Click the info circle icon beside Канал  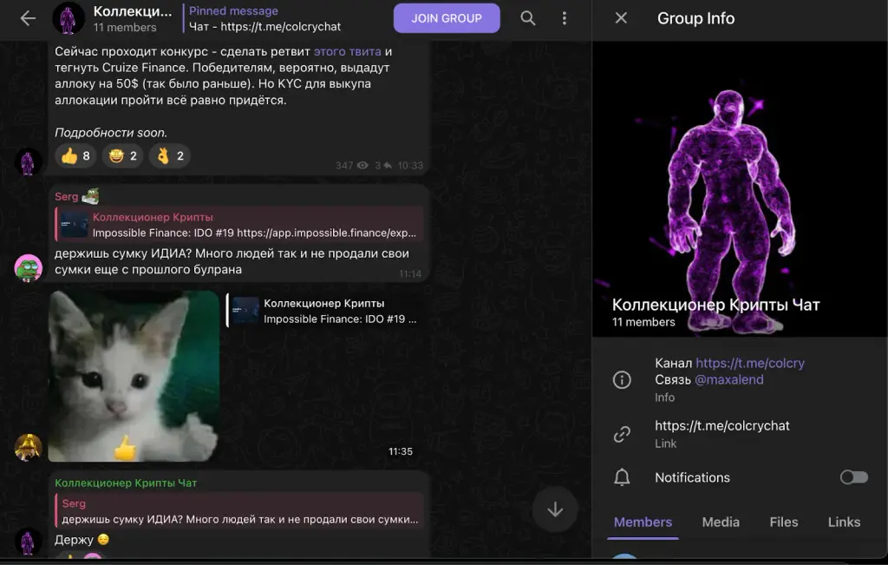622,379
